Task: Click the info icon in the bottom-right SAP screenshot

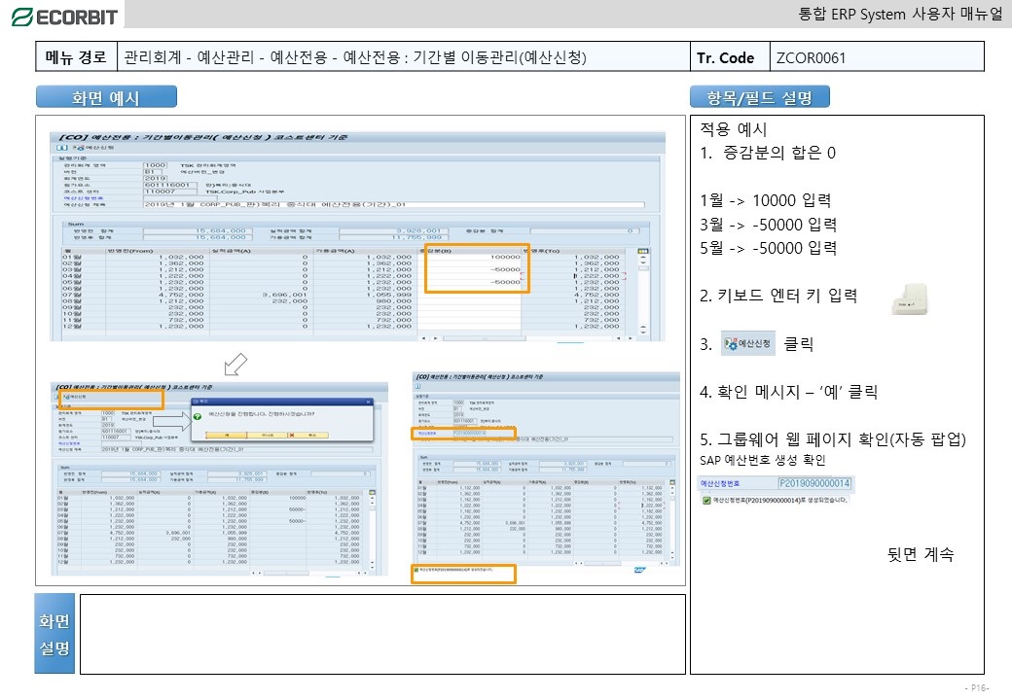Action: 418,386
